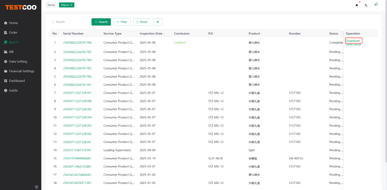
Task: Switch to the Home tab at top
Action: click(51, 5)
